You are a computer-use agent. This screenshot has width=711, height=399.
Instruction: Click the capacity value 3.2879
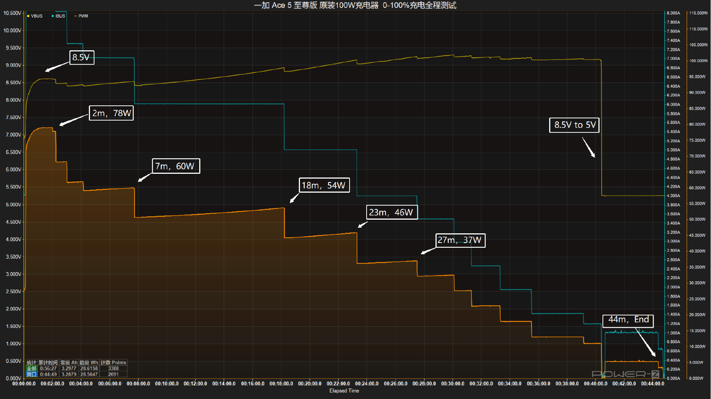[69, 374]
